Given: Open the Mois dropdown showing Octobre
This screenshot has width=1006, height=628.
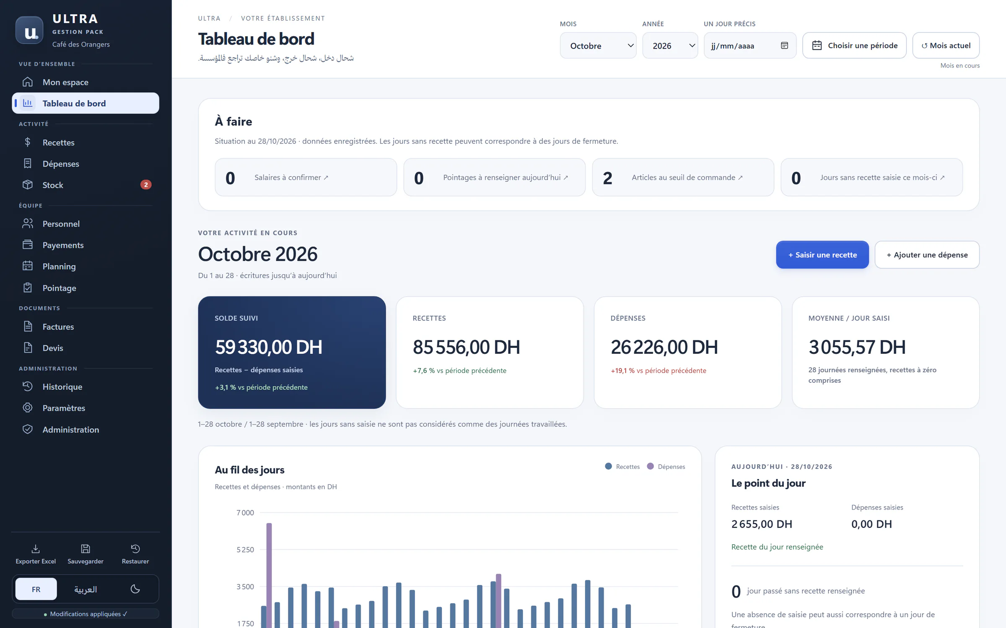Looking at the screenshot, I should (x=598, y=46).
